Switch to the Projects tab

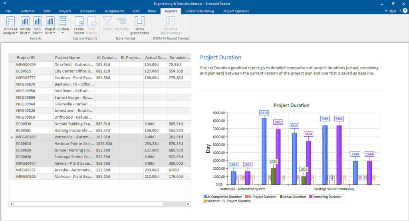[x=65, y=11]
